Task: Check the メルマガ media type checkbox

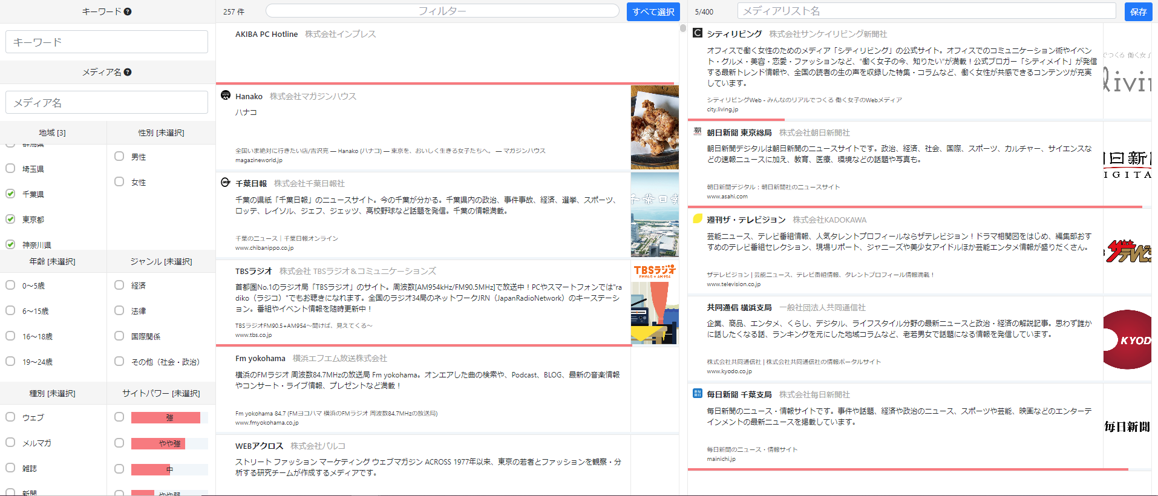Action: [x=10, y=442]
